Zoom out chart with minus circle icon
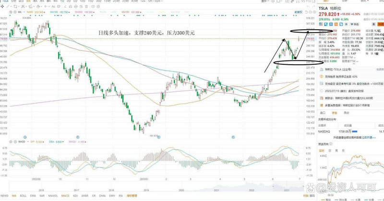Viewport: 384px width, 201px height. [310, 12]
